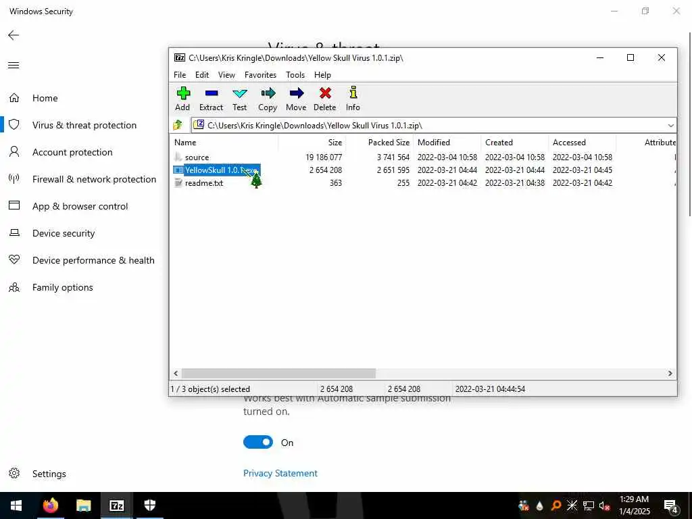Click size value 19 186 077

[x=324, y=157]
